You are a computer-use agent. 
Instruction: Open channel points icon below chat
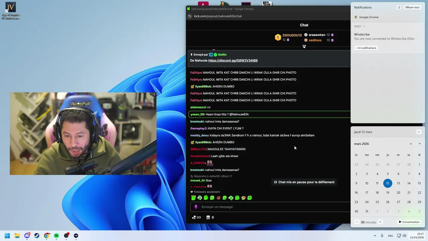point(196,218)
